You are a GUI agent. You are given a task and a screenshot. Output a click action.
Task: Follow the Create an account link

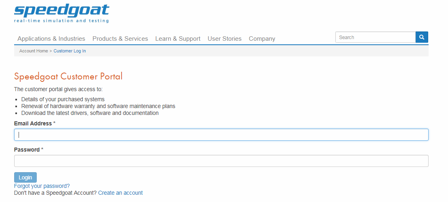120,193
